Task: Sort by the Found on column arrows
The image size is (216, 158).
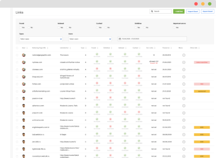Action: (x=171, y=48)
